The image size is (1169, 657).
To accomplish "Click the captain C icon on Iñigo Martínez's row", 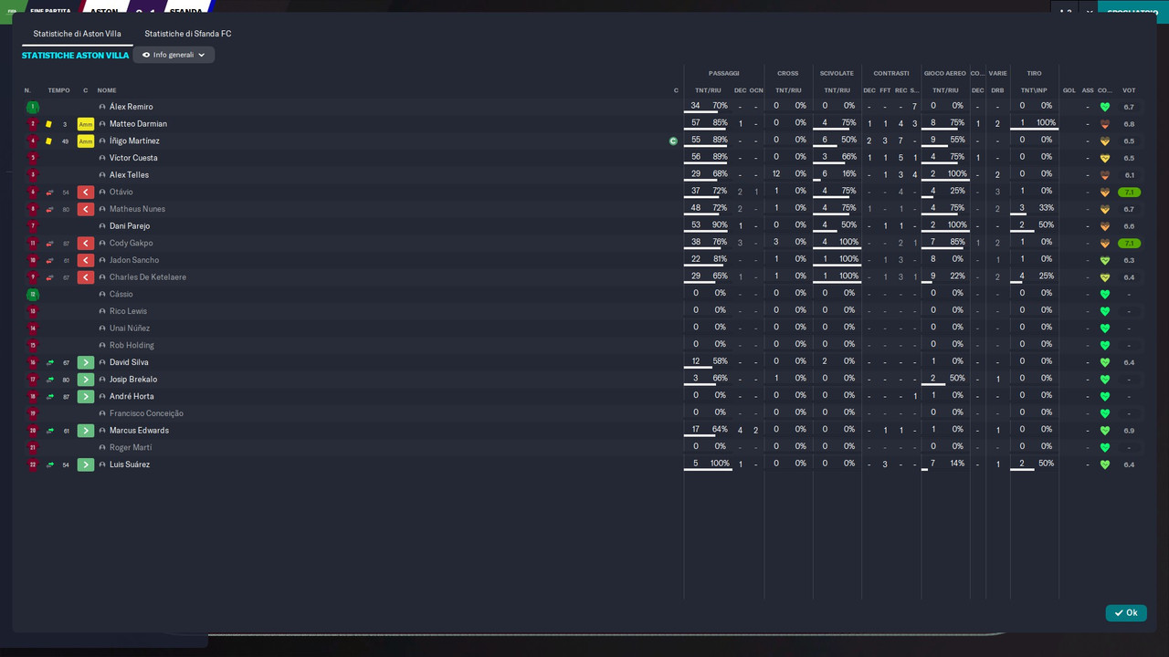I will coord(673,141).
